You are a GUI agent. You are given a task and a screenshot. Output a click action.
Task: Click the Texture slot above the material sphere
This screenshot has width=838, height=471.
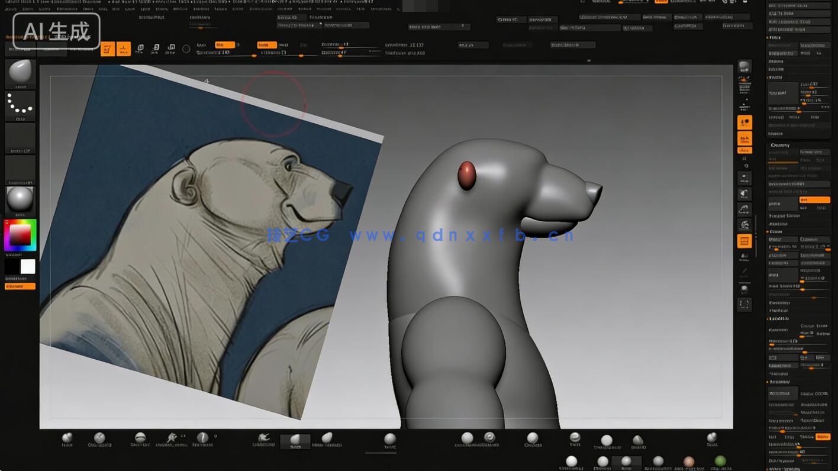coord(20,169)
